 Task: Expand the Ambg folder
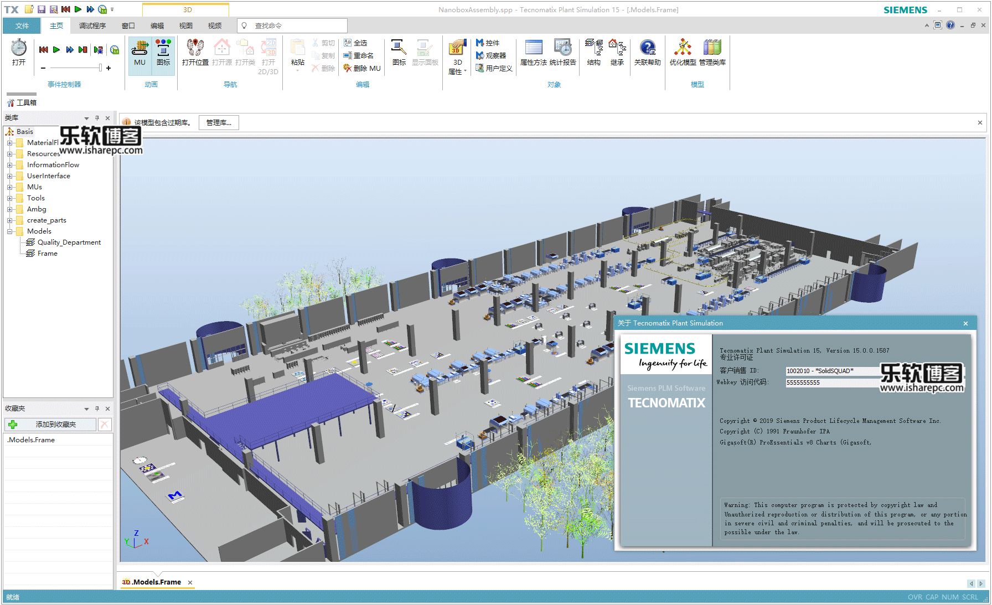coord(9,209)
